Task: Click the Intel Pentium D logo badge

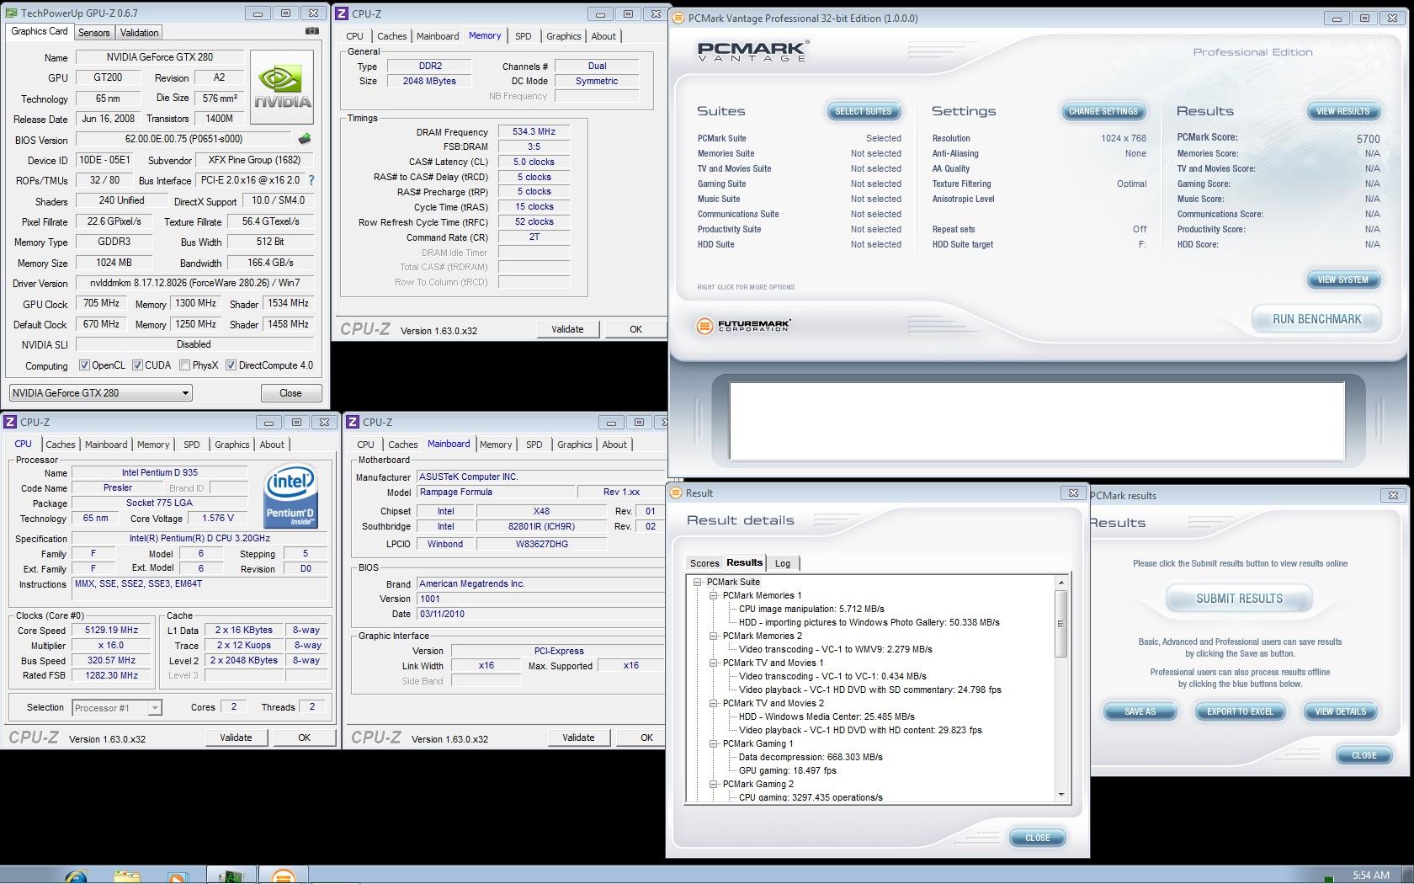Action: coord(290,496)
